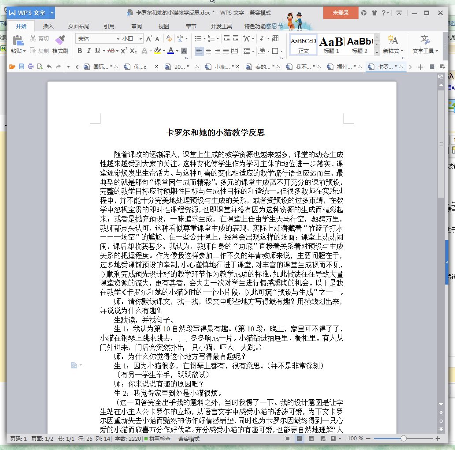Viewport: 455px width, 450px height.
Task: Increase paragraph indent
Action: 236,38
